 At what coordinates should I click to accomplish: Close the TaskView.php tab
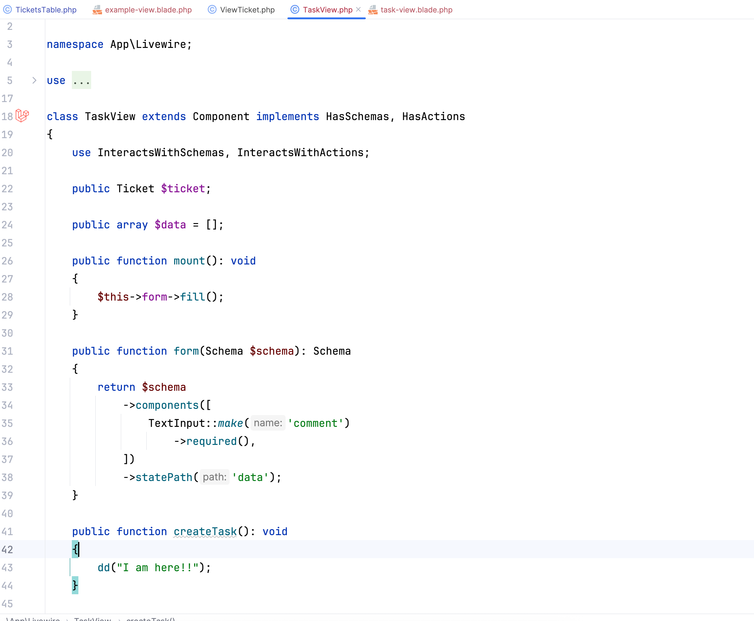[x=358, y=10]
